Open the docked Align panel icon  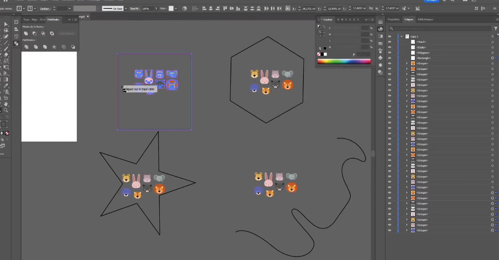[16, 29]
